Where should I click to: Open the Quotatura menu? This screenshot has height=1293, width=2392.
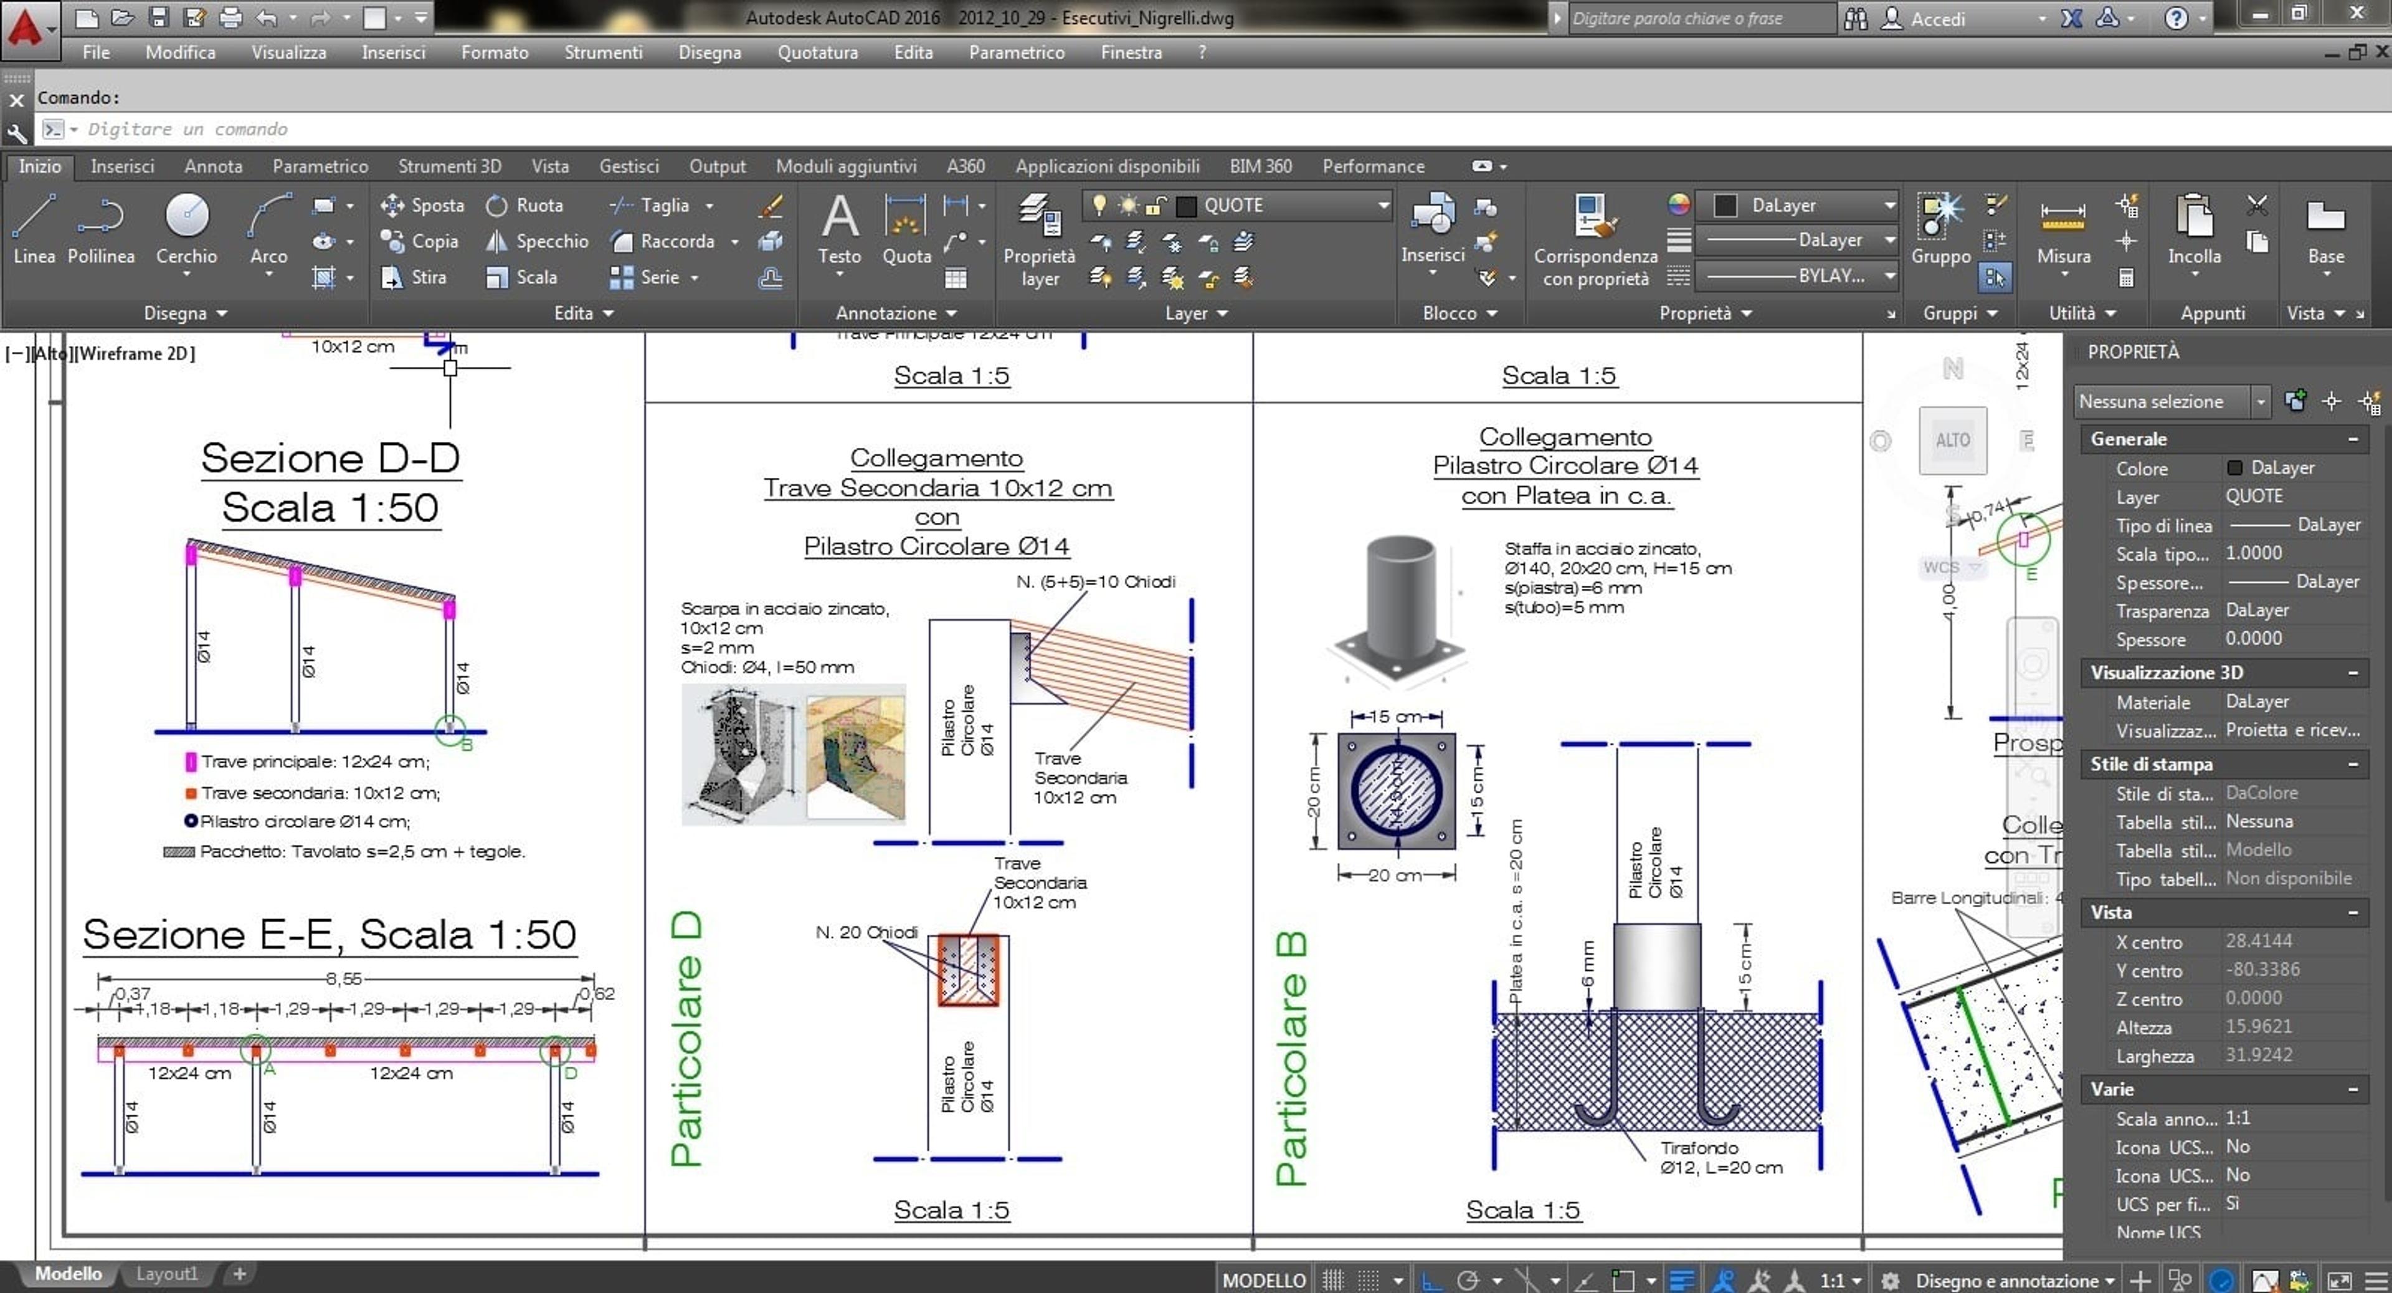point(817,52)
